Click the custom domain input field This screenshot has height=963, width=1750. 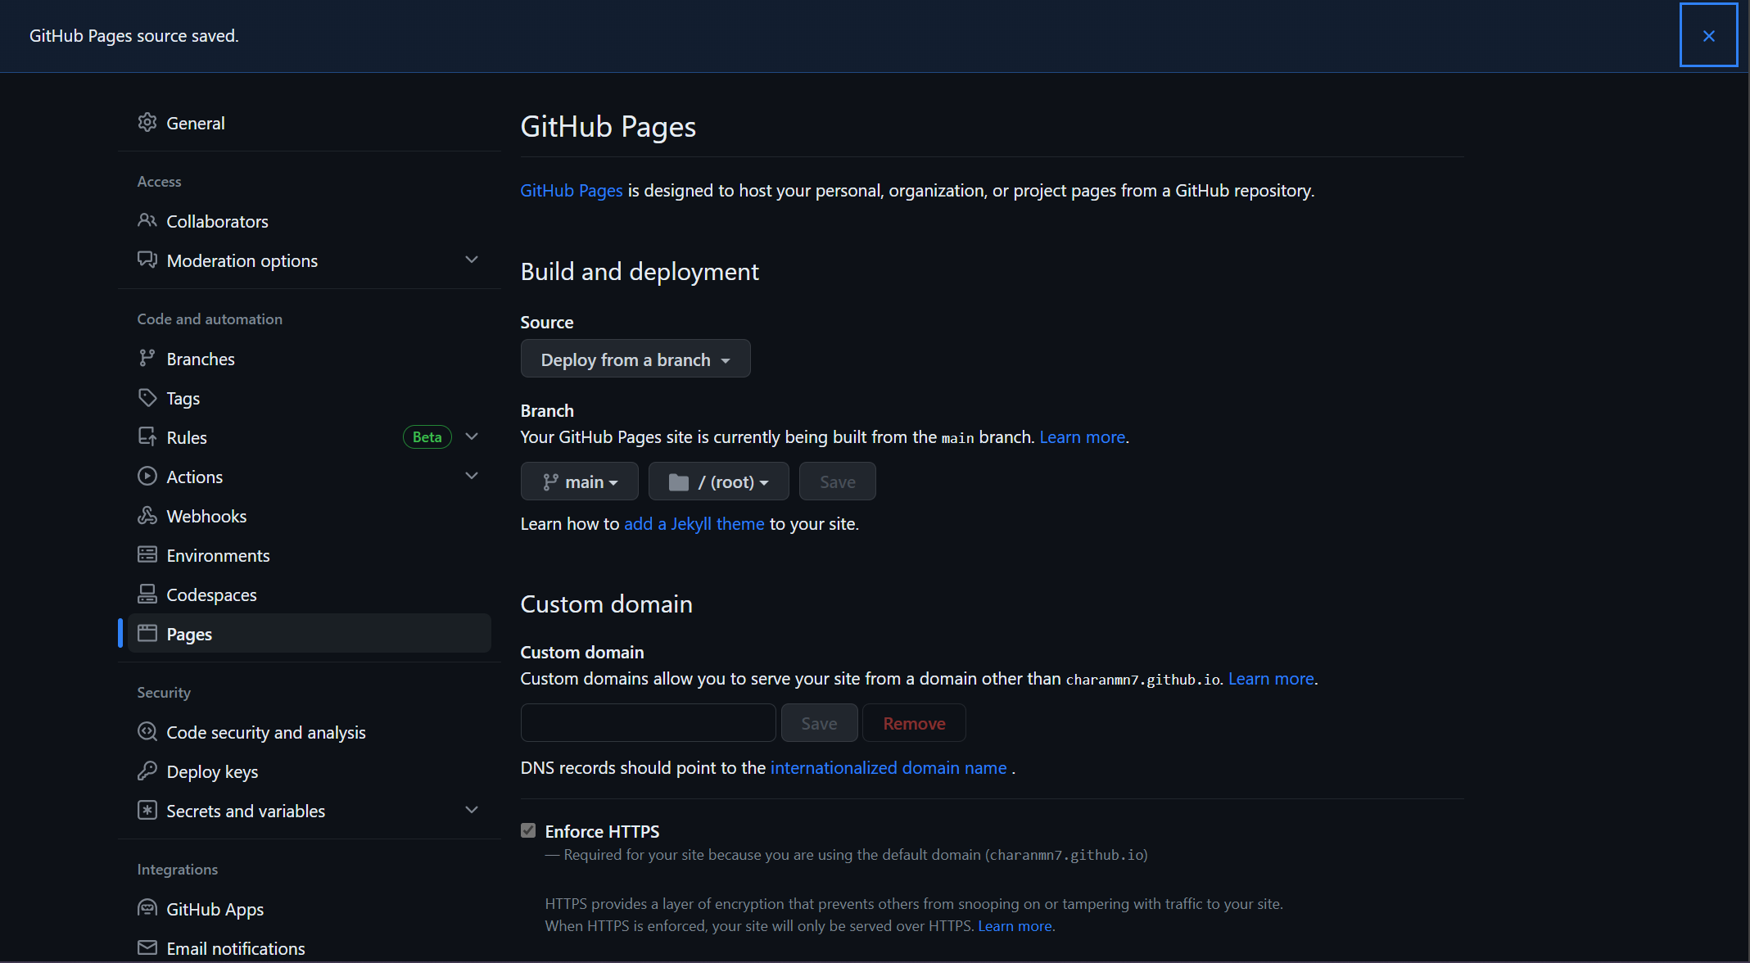point(649,722)
